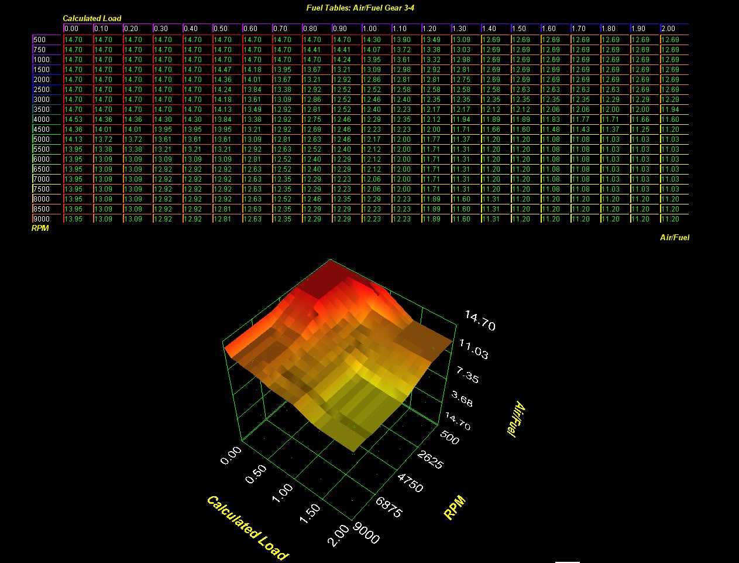Click the 12.46 cell in the 8000 RPM row
Image resolution: width=739 pixels, height=563 pixels.
pos(317,199)
